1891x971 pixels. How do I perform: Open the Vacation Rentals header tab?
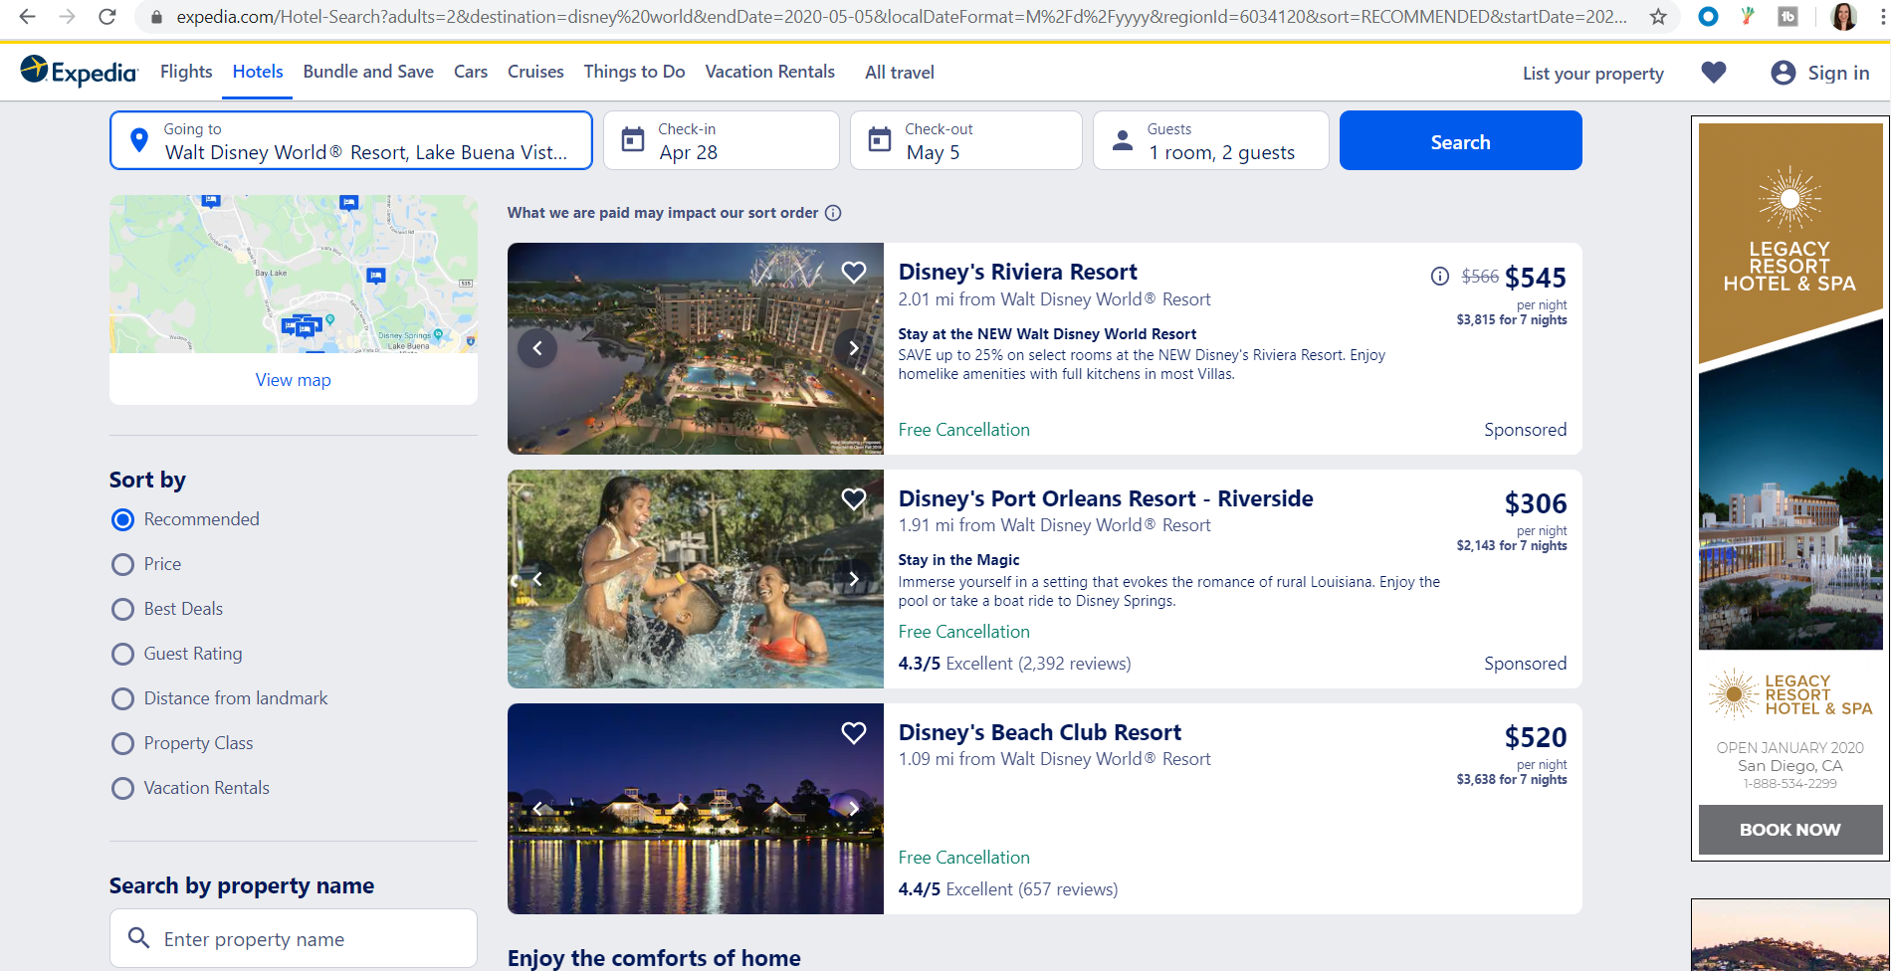(x=770, y=72)
